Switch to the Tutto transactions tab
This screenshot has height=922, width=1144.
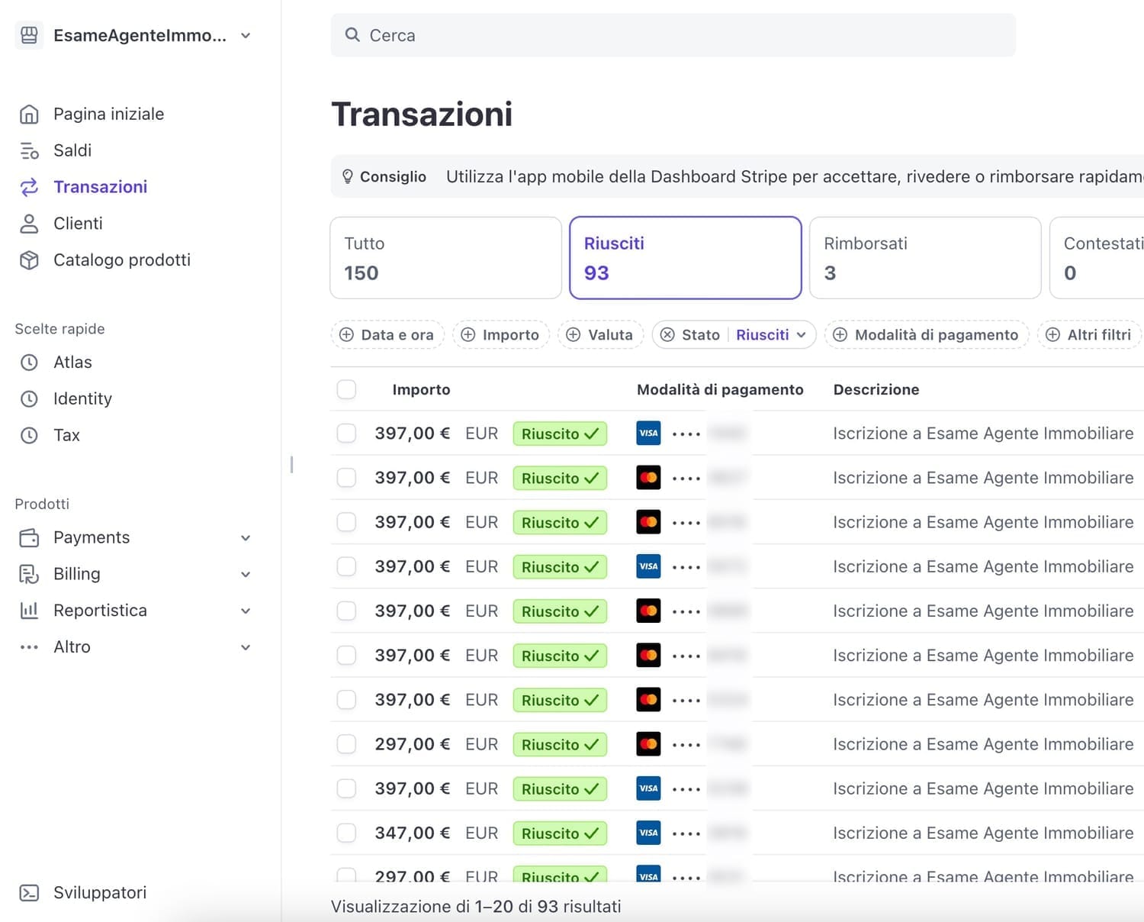point(445,258)
